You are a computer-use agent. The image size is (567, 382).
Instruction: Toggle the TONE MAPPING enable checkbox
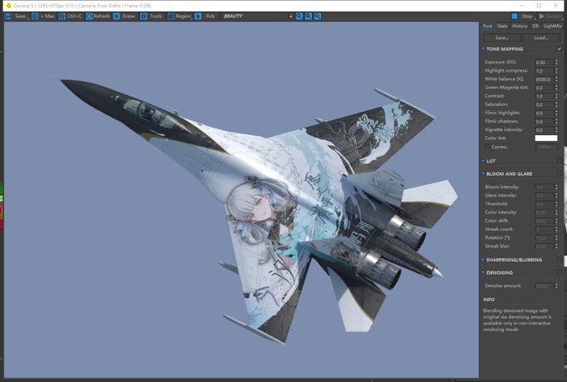pyautogui.click(x=559, y=49)
